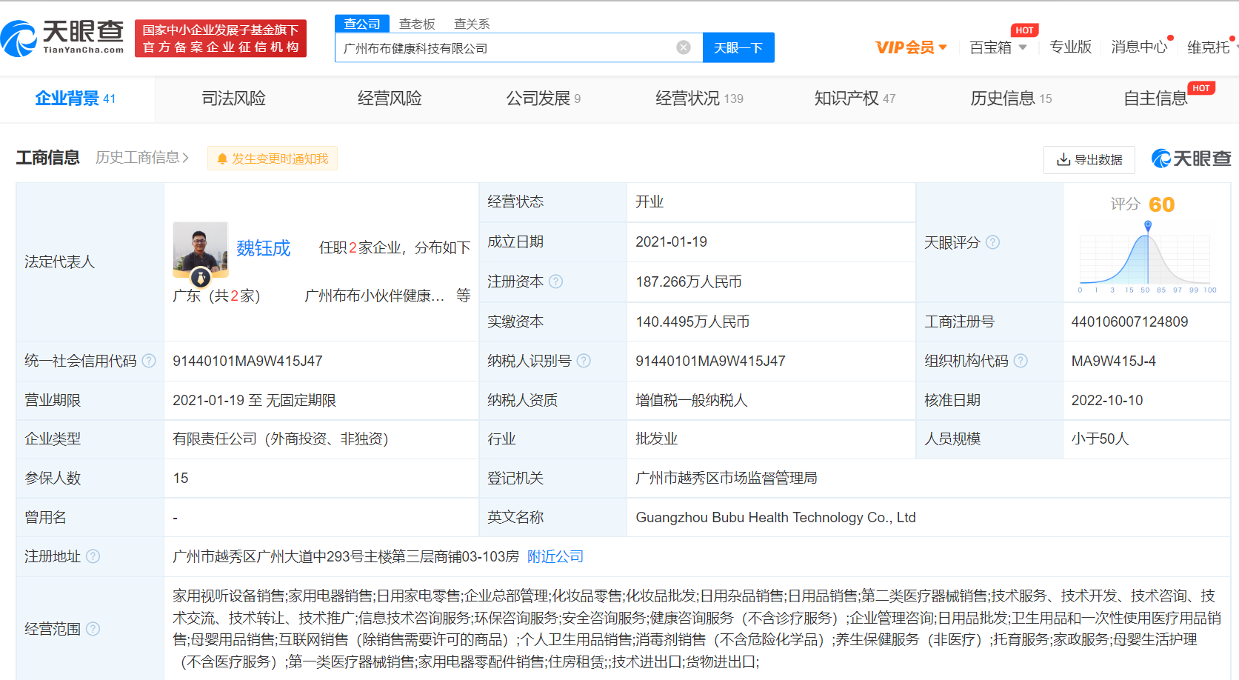Image resolution: width=1239 pixels, height=680 pixels.
Task: Click help icon next to 注册资本
Action: pos(555,281)
